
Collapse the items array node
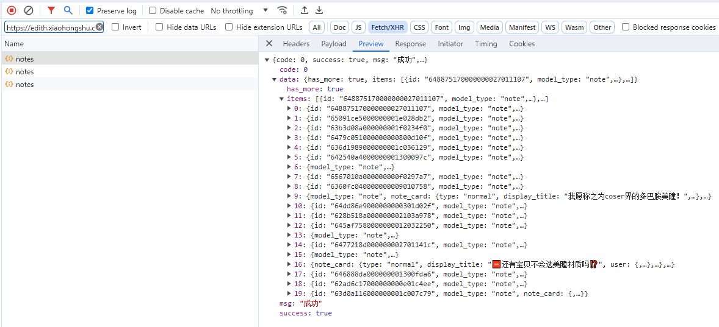[x=282, y=99]
